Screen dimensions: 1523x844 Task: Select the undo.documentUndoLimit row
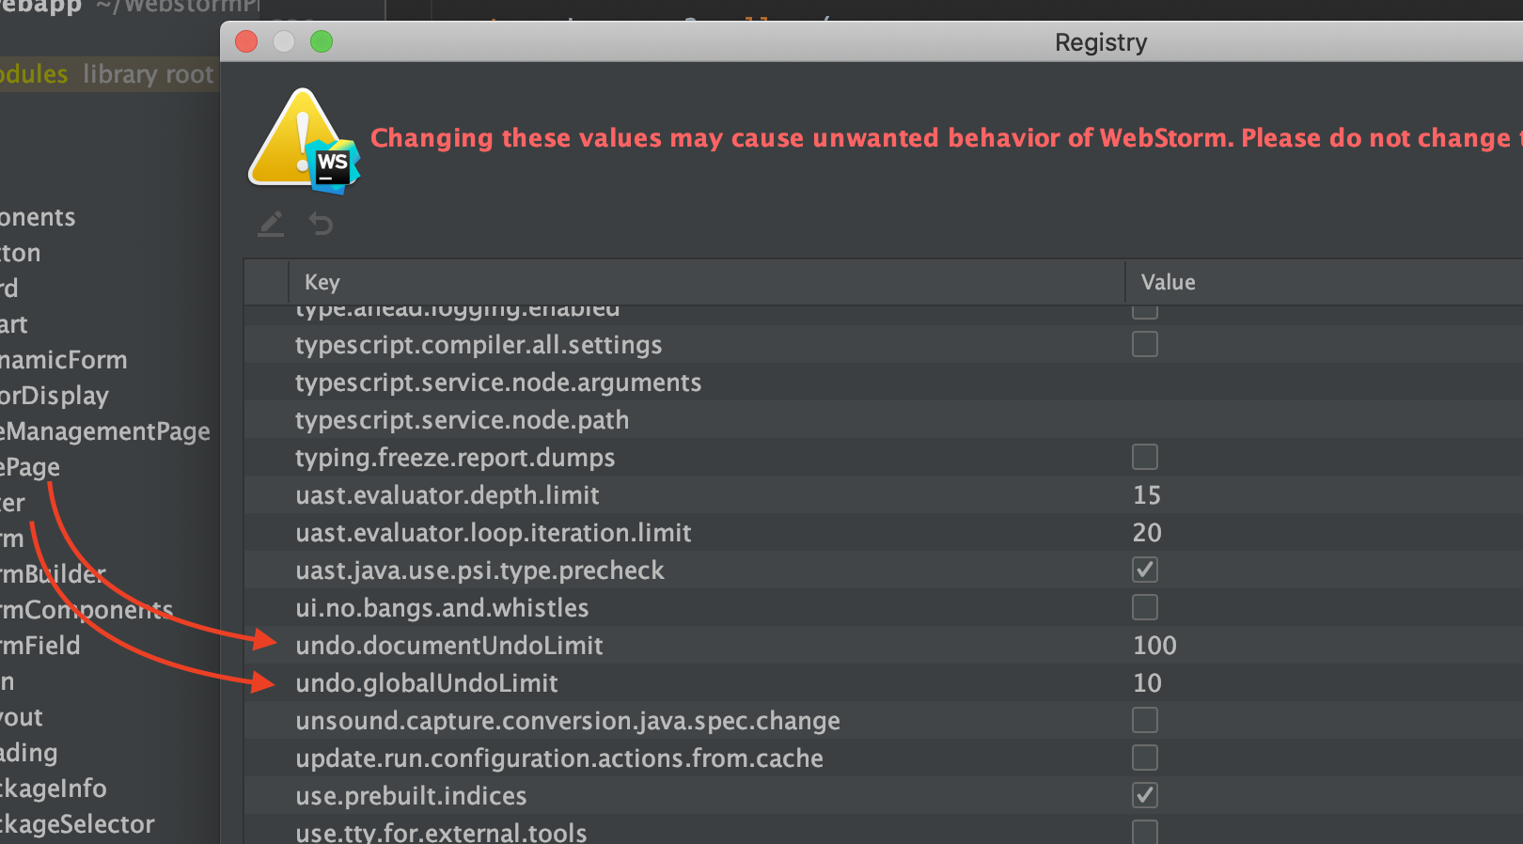(449, 646)
